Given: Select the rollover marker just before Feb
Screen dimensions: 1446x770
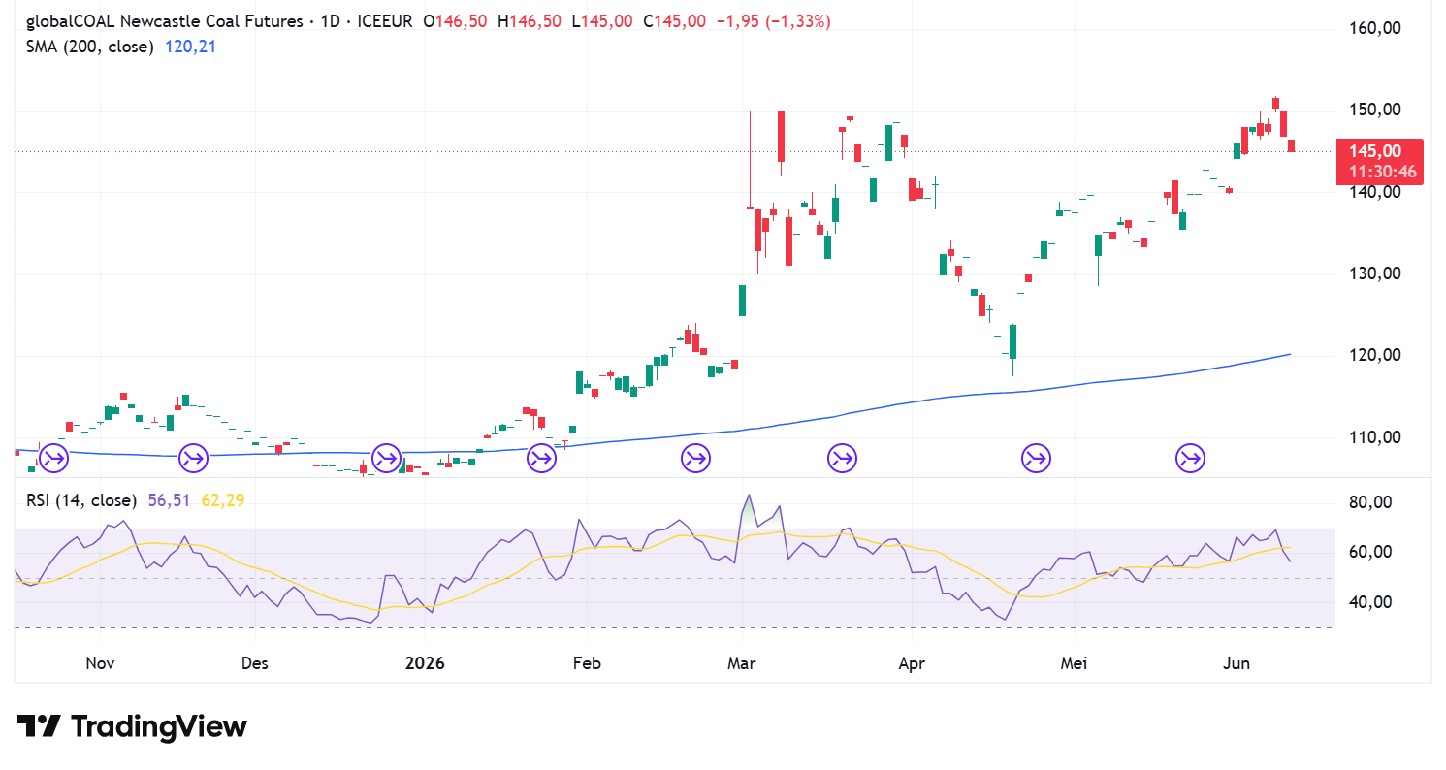Looking at the screenshot, I should pos(540,458).
